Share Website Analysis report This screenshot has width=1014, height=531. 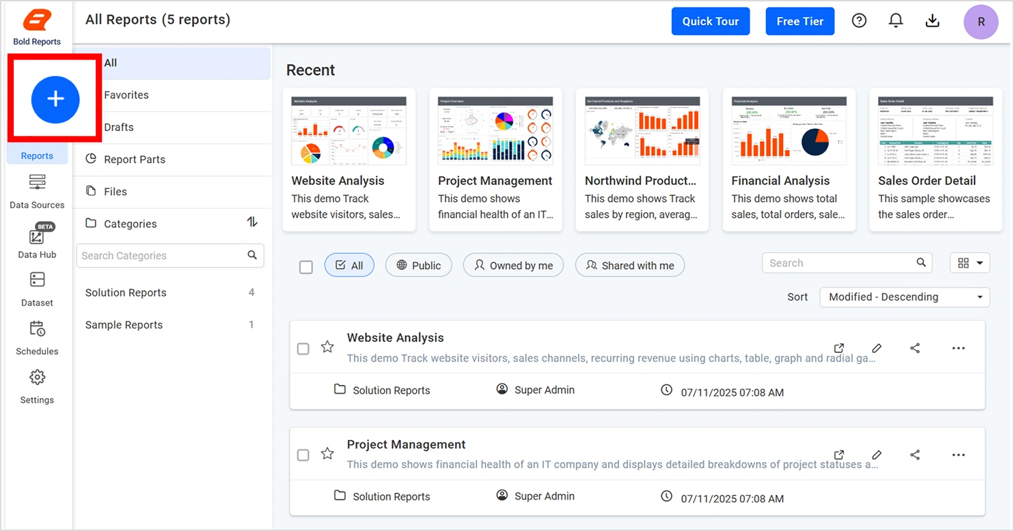coord(915,348)
